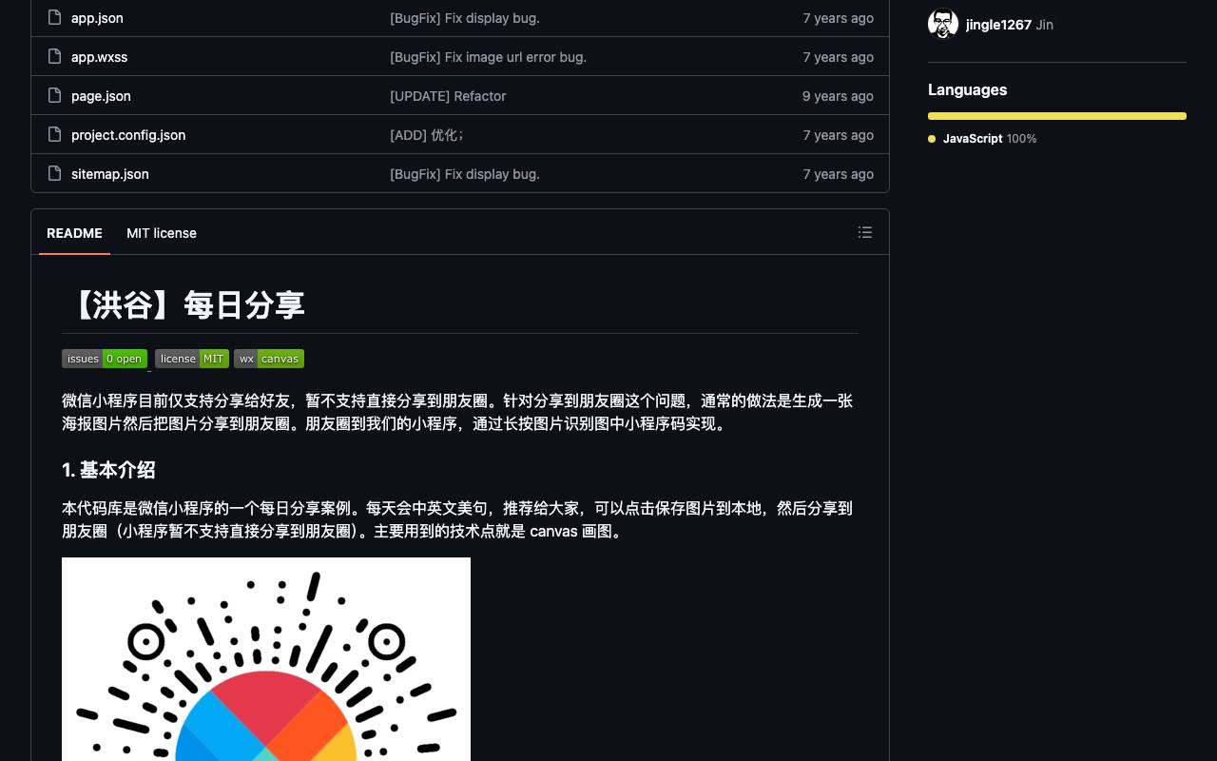Click the "1. 基本介绍" section heading

coord(108,470)
